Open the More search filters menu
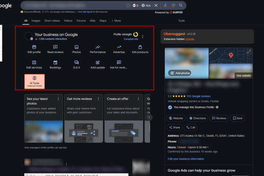Screen dimensions: 264x176 116,21
